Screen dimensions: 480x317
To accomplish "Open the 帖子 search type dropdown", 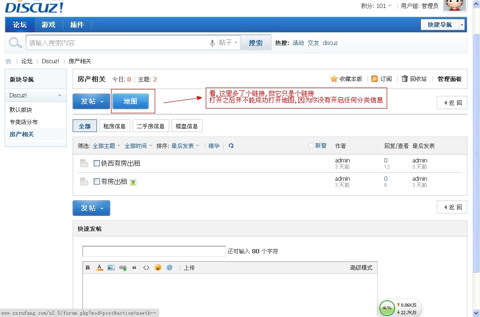I will click(x=228, y=43).
